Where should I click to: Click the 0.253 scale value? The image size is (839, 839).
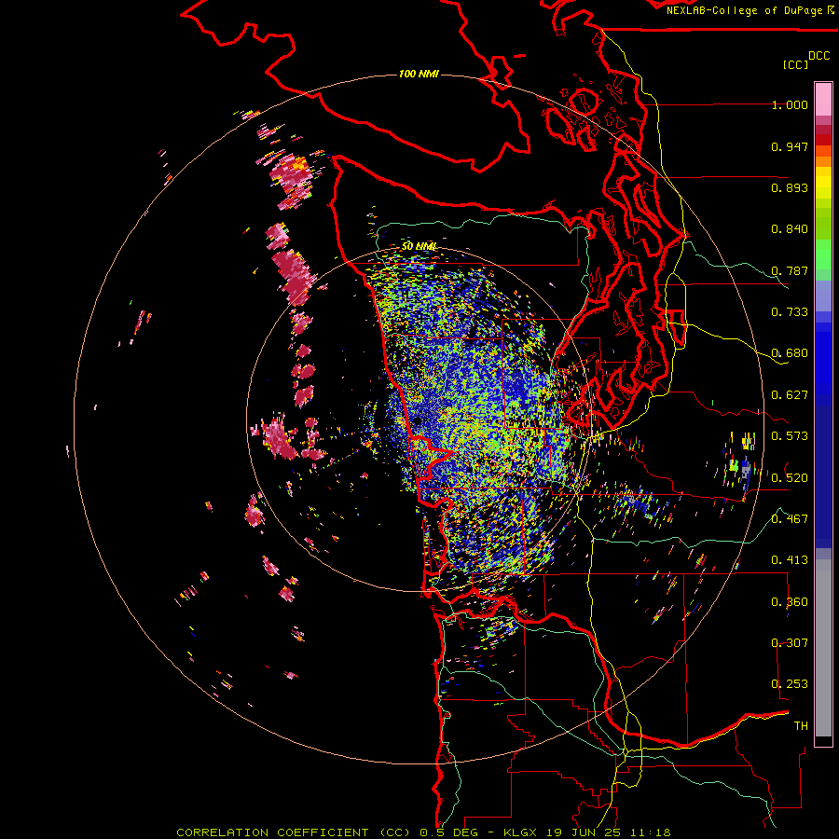pos(790,684)
